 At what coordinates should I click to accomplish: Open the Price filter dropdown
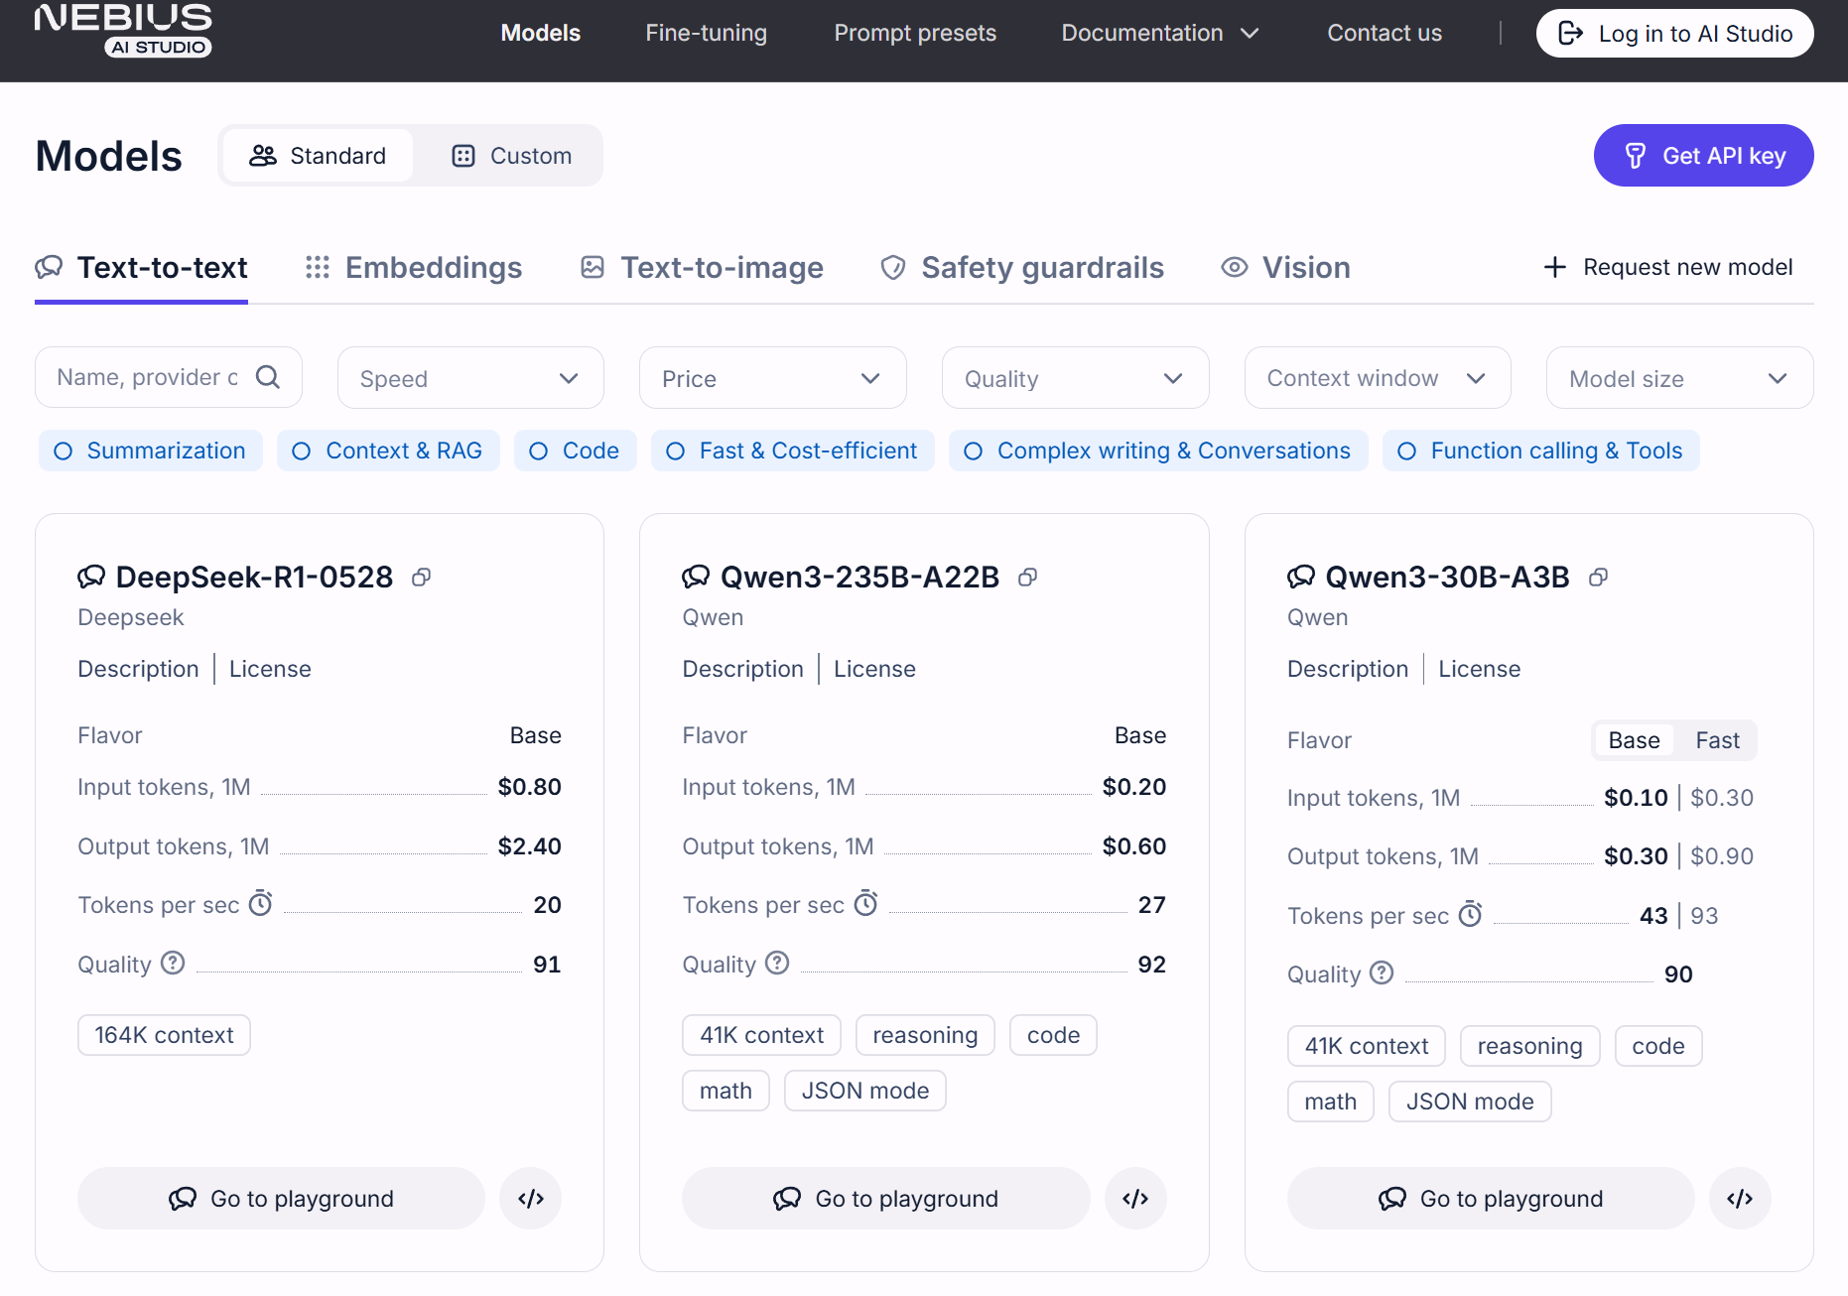coord(773,378)
